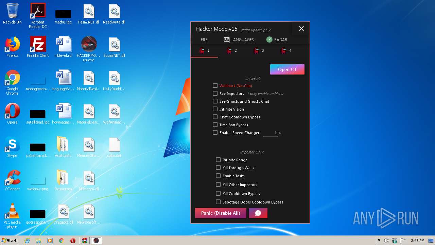Select the Google Chrome desktop icon
This screenshot has height=245, width=435.
pyautogui.click(x=12, y=82)
